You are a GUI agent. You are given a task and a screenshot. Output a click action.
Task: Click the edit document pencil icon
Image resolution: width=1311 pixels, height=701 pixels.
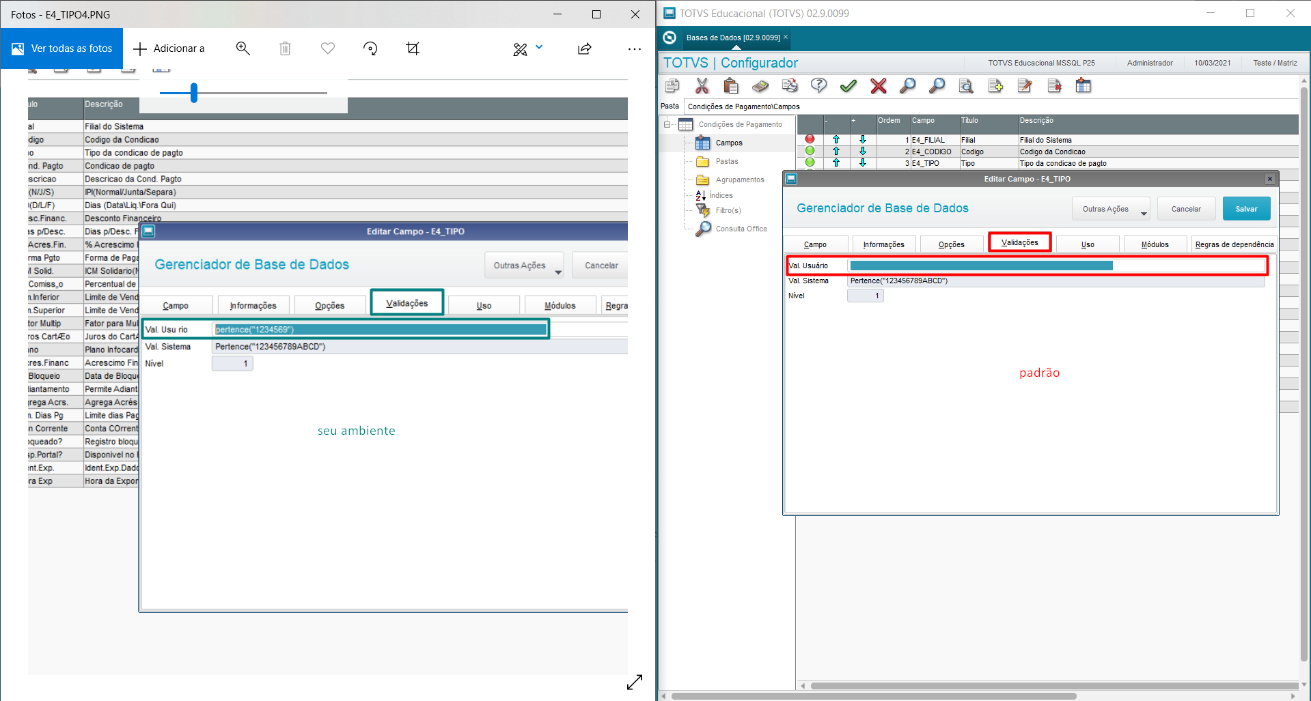coord(1025,85)
